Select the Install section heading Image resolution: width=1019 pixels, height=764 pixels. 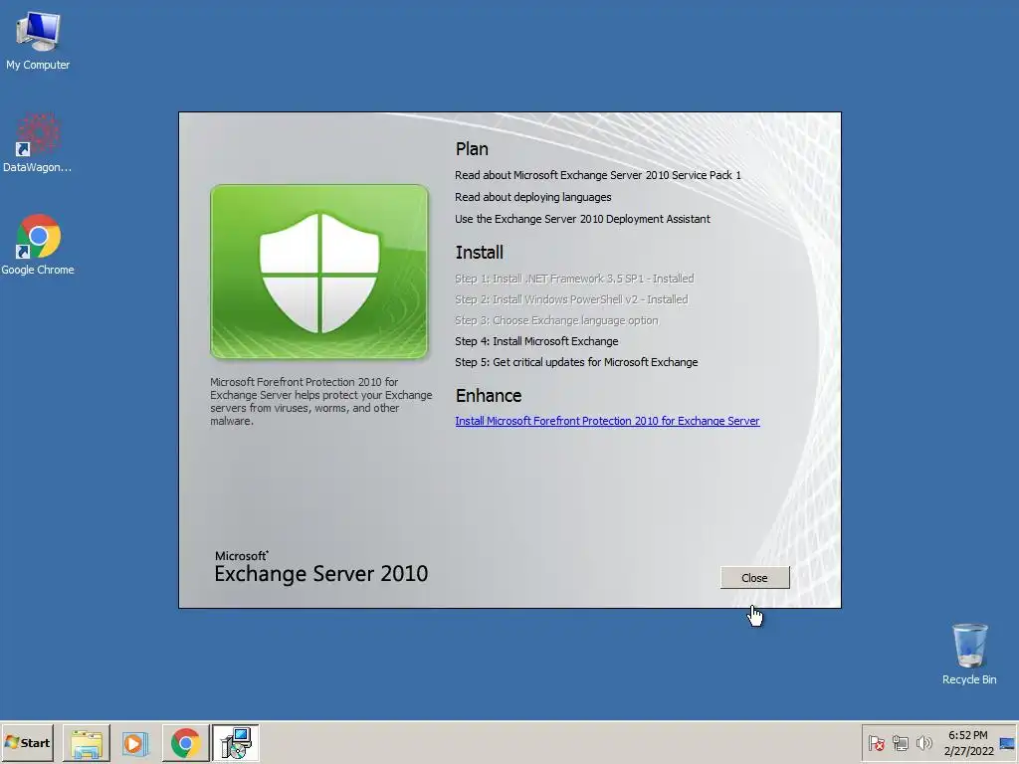479,252
